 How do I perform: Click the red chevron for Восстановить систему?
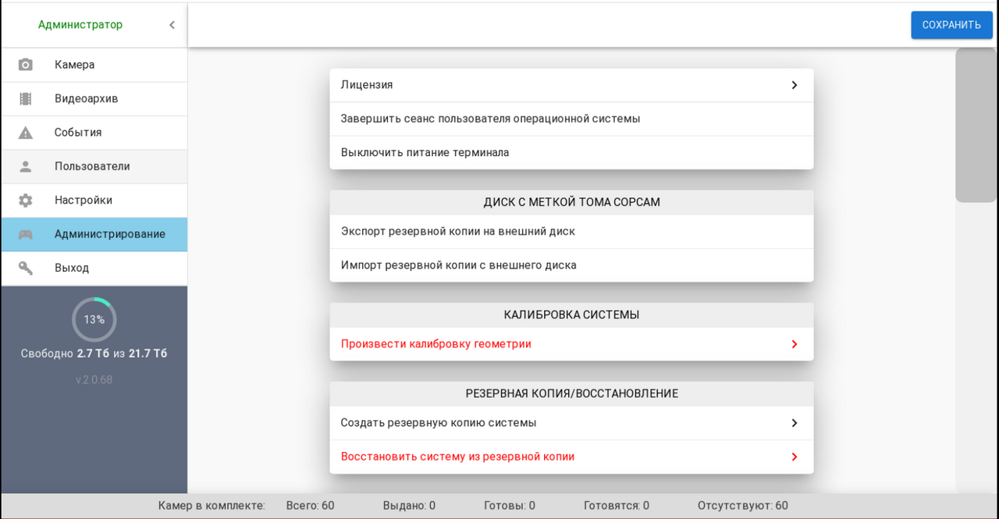[x=794, y=457]
